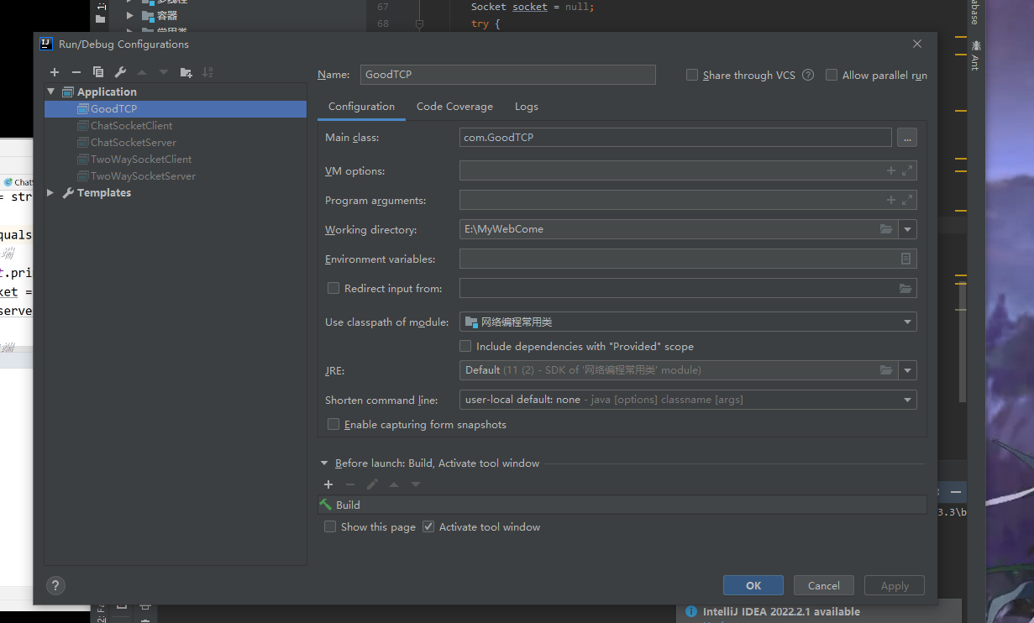The image size is (1034, 623).
Task: Expand the 容器 folder in project tree
Action: 130,15
